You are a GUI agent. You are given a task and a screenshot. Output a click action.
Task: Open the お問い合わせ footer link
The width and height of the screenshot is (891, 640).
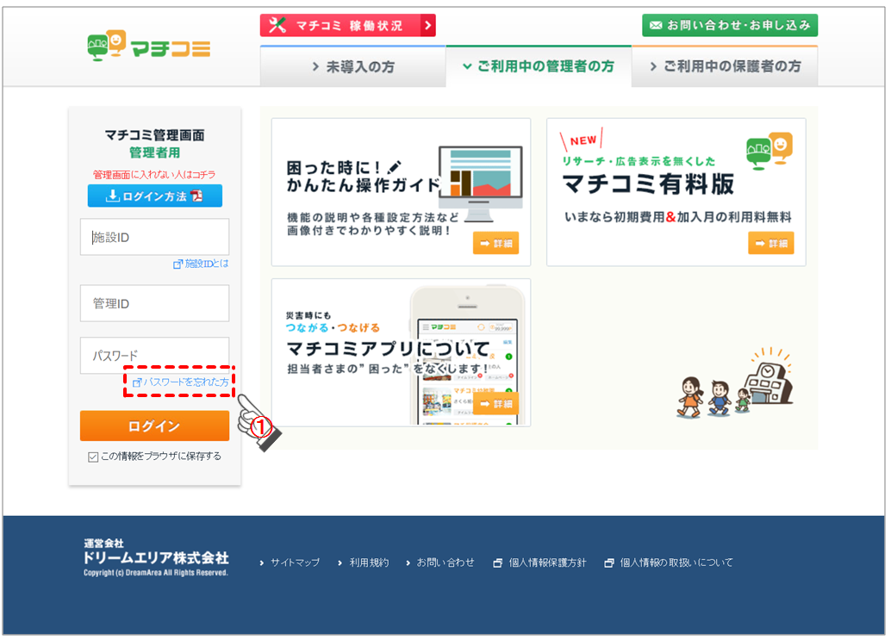click(x=445, y=562)
